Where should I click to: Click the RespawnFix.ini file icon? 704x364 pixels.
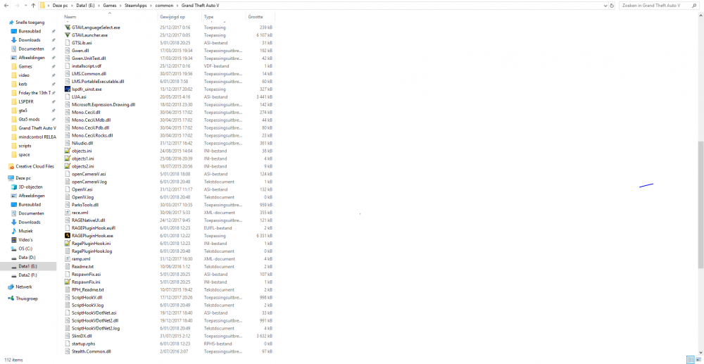[68, 282]
